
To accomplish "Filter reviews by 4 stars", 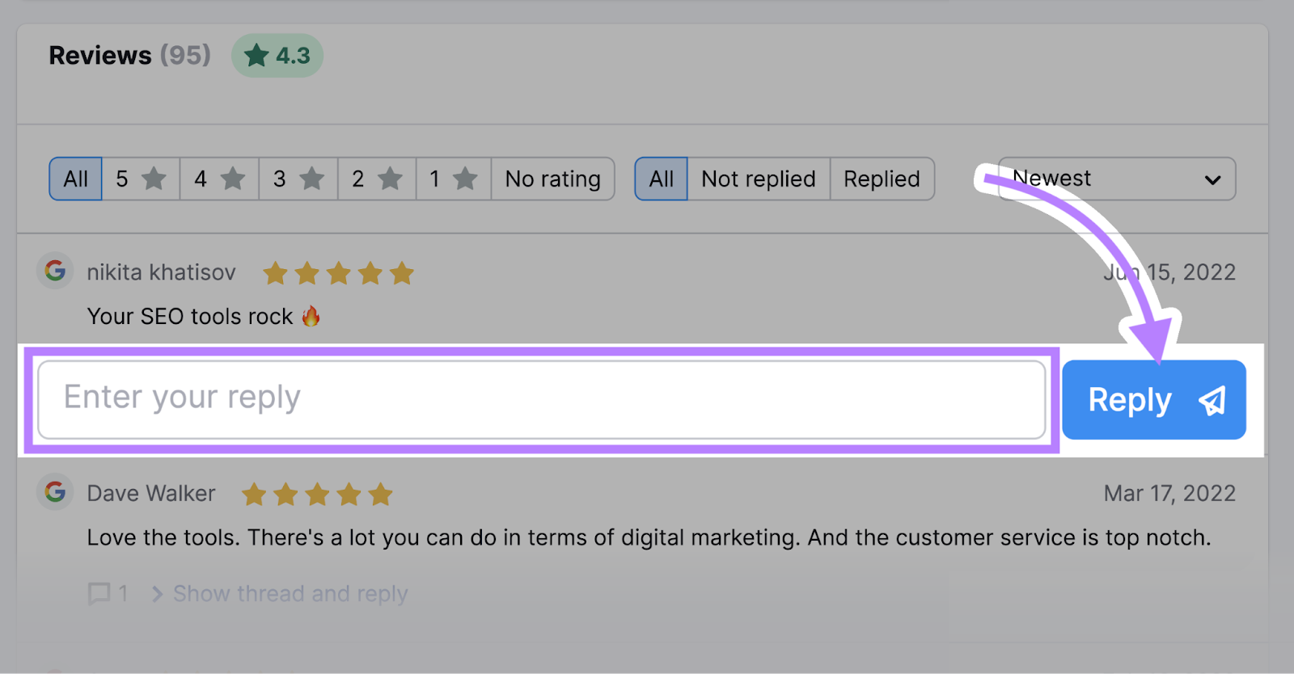I will [x=219, y=179].
